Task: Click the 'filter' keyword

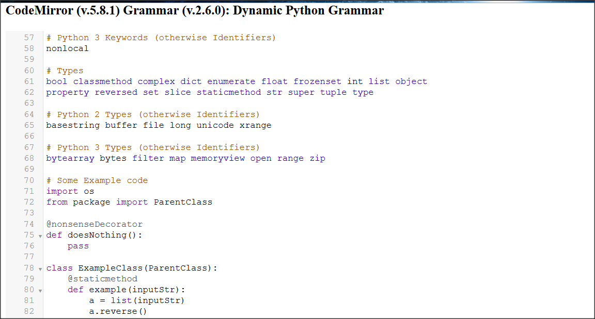Action: point(148,158)
